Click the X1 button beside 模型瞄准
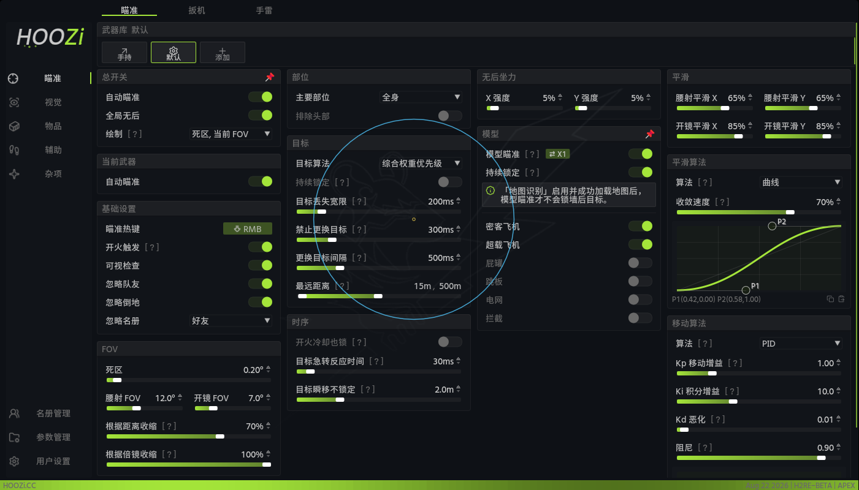859x490 pixels. click(x=558, y=154)
